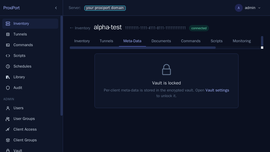Screen dimensions: 270x152
Task: Open Commands in the sidebar
Action: [30, 45]
